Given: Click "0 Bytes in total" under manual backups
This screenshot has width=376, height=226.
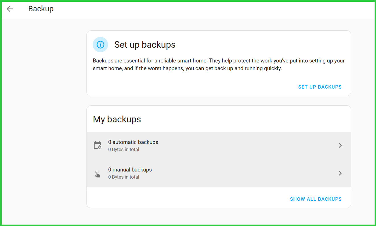Looking at the screenshot, I should tap(123, 177).
